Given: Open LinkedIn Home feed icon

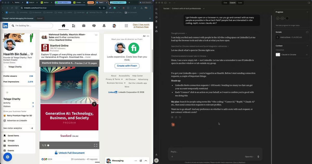Looking at the screenshot, I should pos(63,26).
